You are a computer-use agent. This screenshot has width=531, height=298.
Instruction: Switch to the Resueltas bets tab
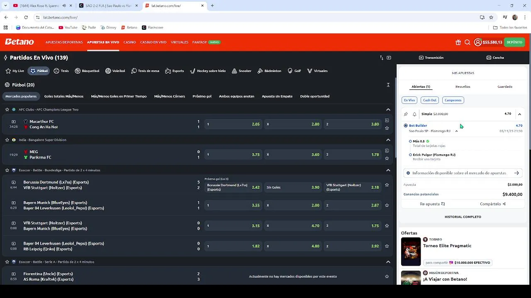click(463, 87)
